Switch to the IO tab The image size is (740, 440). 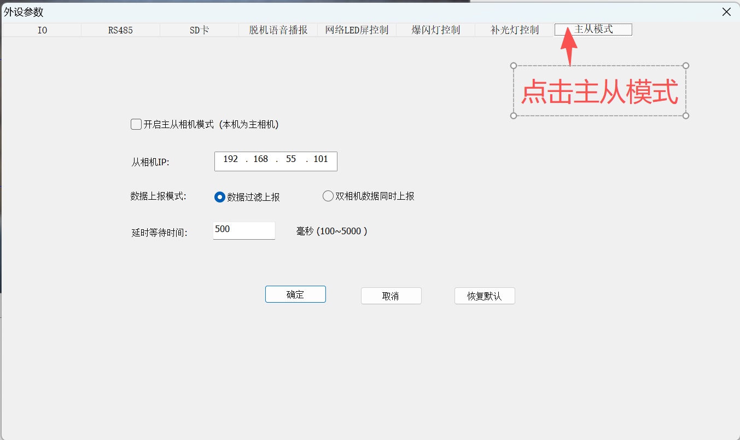pos(42,30)
